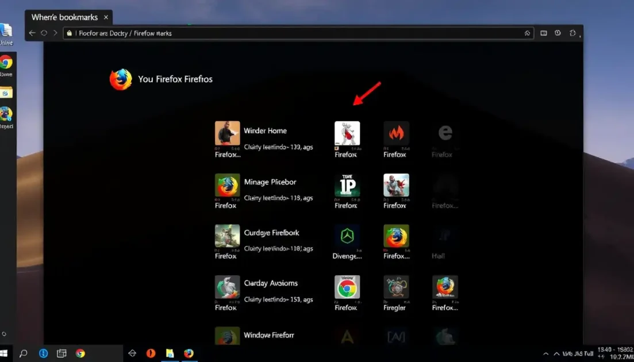
Task: Launch Chrome from the taskbar
Action: tap(80, 353)
